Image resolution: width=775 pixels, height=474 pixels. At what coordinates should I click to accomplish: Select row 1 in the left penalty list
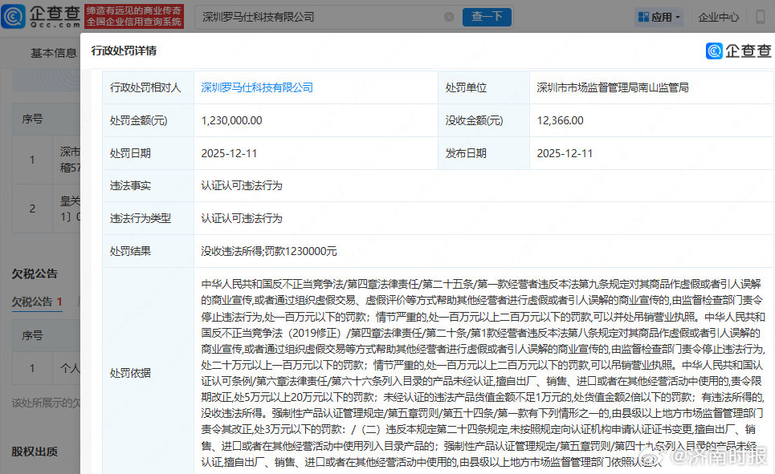click(x=32, y=160)
